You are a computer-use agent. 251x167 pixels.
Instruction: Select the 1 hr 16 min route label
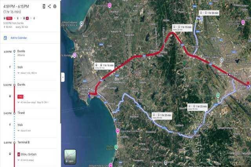pyautogui.click(x=104, y=66)
